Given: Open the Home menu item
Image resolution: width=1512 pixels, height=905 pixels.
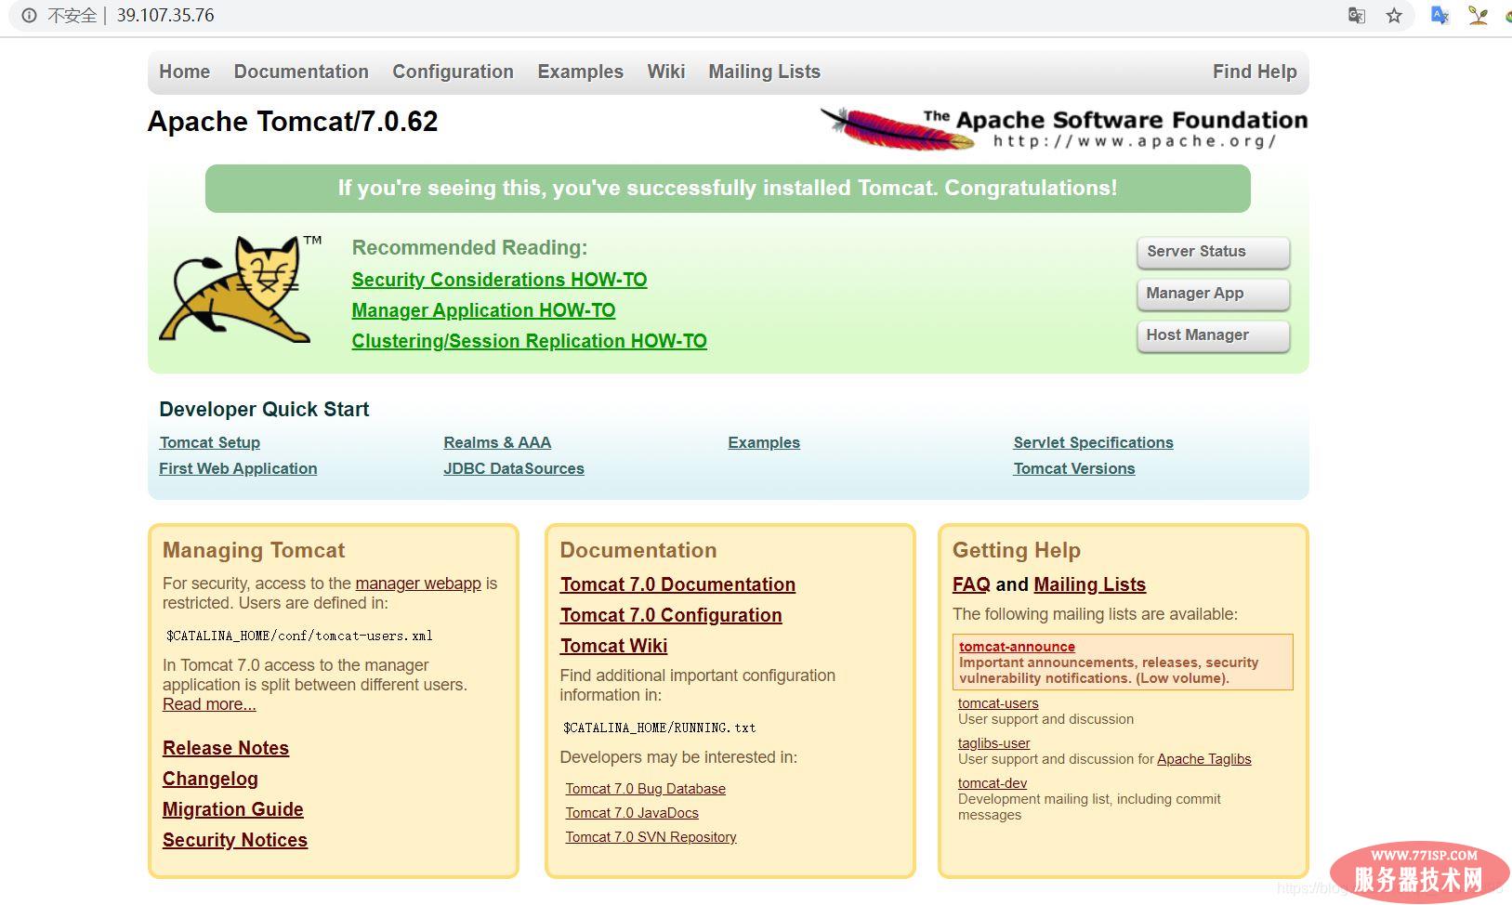Looking at the screenshot, I should click(184, 72).
